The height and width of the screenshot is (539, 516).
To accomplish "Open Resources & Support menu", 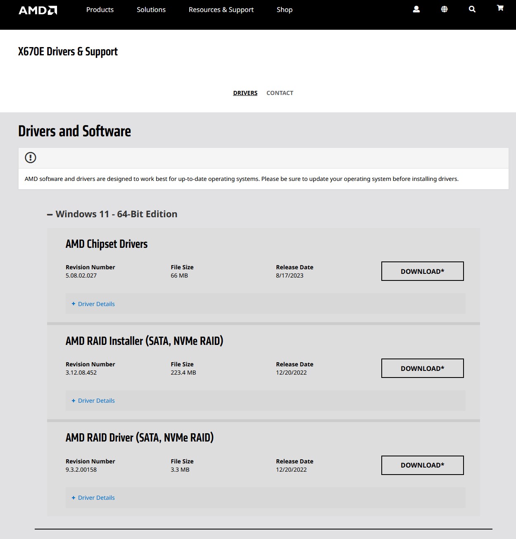I will tap(221, 9).
